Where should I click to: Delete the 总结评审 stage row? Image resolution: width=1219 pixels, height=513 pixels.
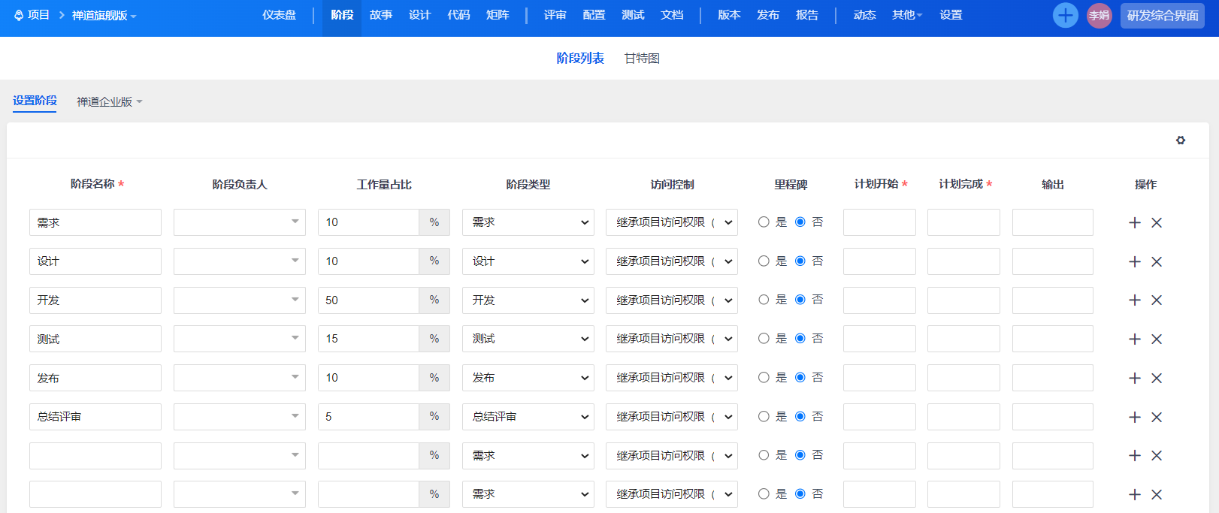click(1157, 418)
